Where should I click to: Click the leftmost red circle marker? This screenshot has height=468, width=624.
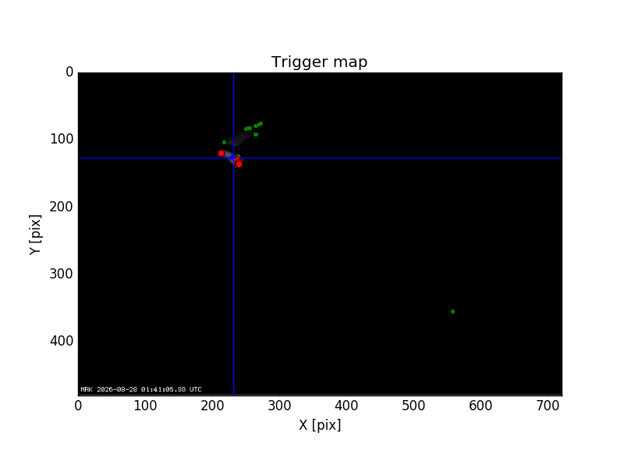point(221,153)
